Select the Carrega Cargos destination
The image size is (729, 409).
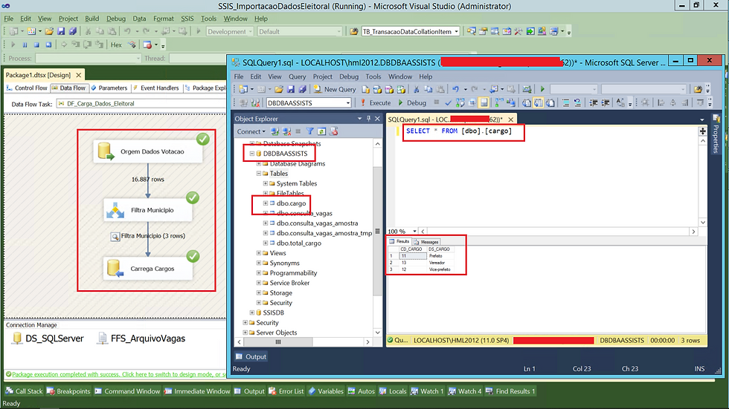pos(148,269)
